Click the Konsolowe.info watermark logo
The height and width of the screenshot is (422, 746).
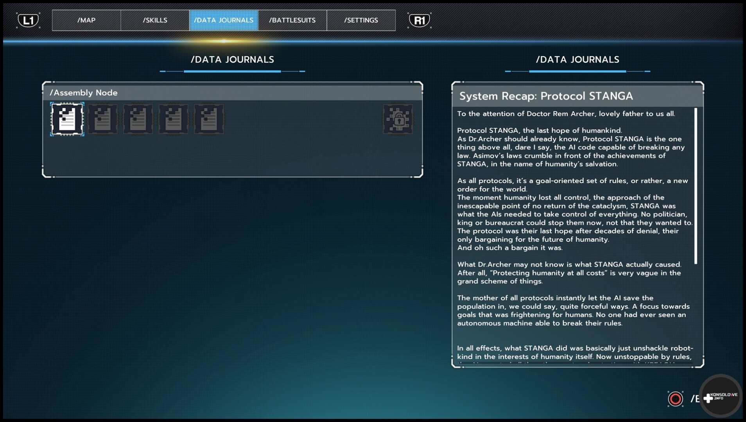[x=721, y=397]
